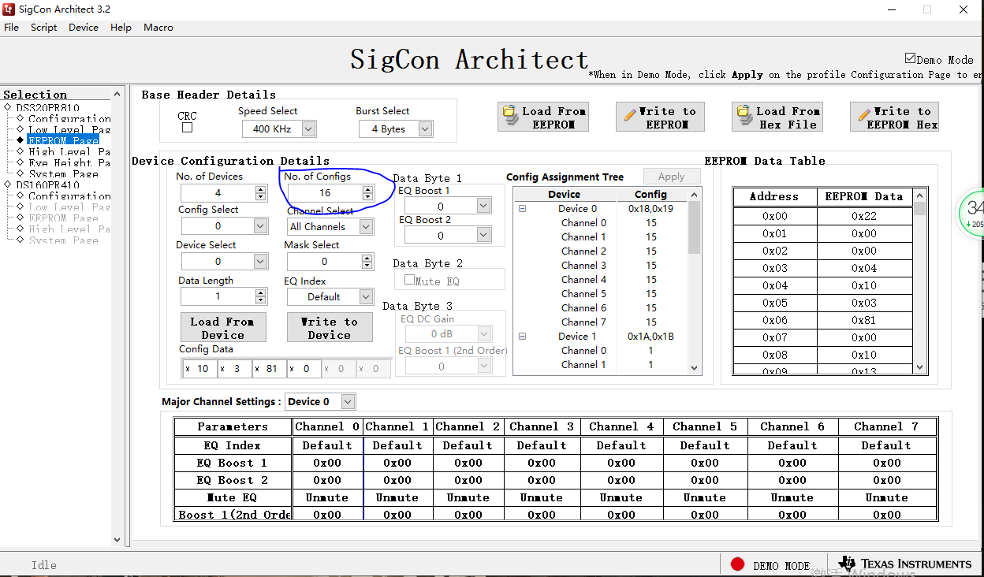984x577 pixels.
Task: Open the Burst Select dropdown
Action: coord(425,128)
